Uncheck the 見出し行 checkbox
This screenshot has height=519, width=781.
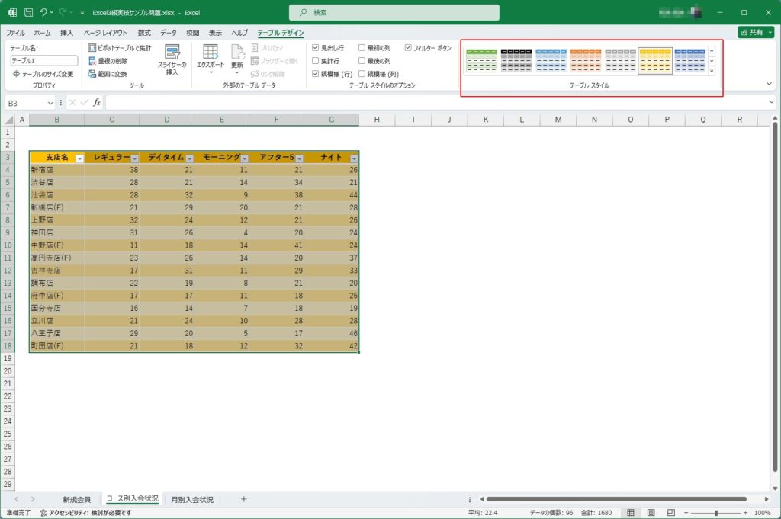click(x=316, y=48)
